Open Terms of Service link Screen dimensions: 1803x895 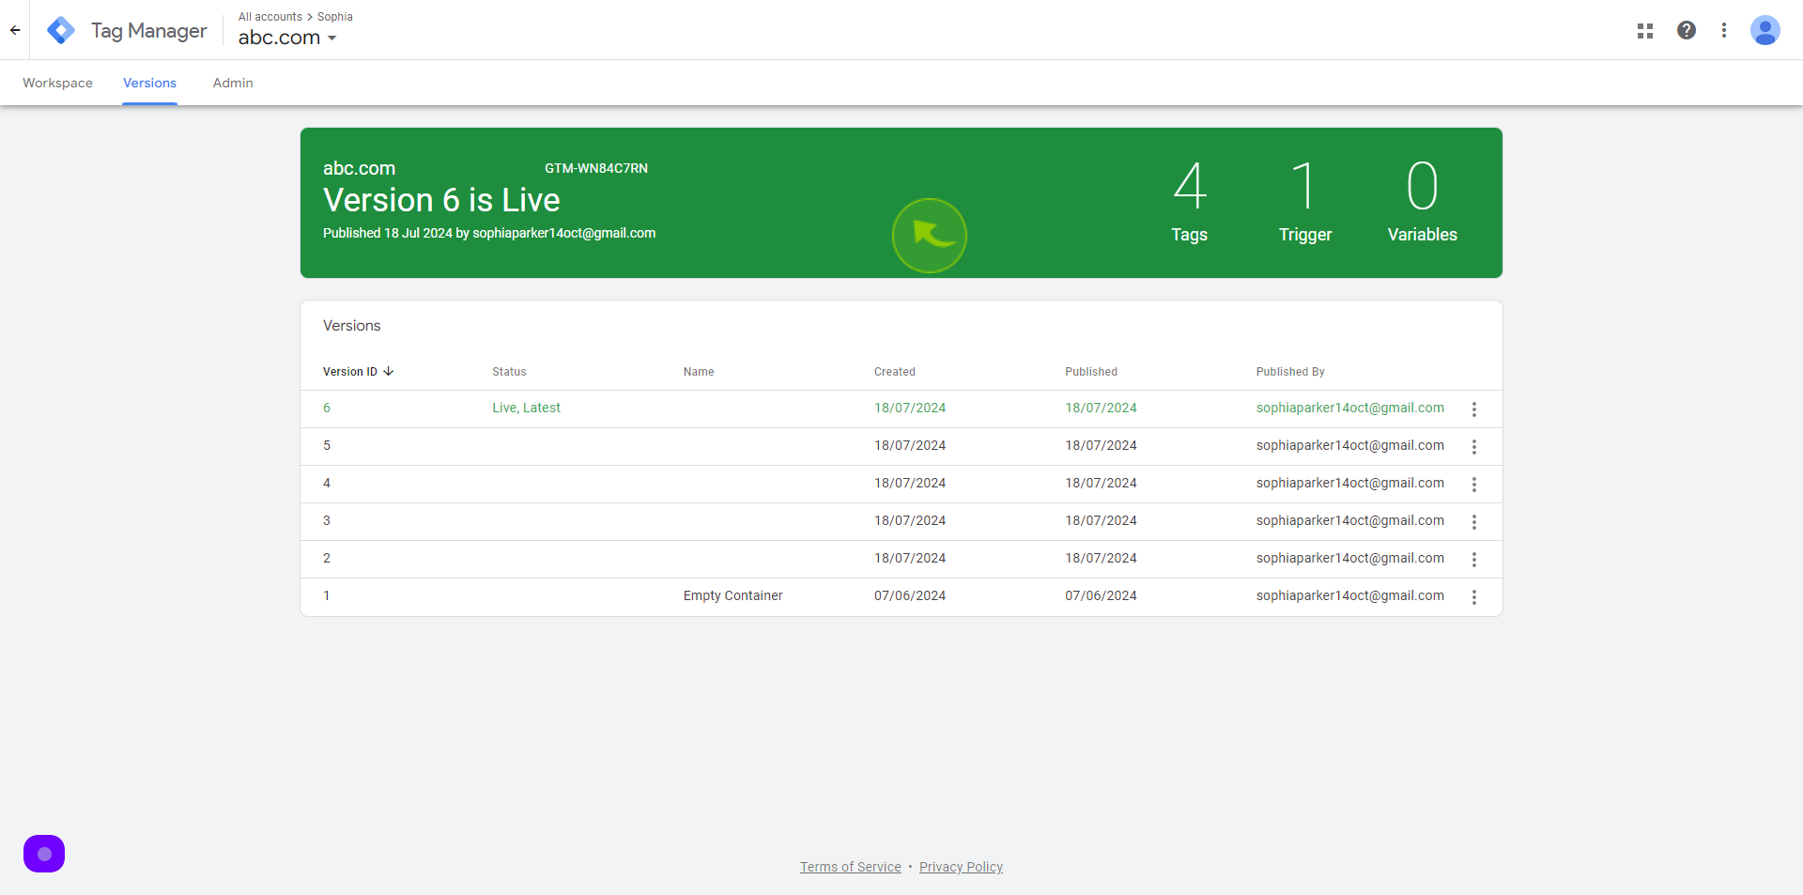(851, 867)
